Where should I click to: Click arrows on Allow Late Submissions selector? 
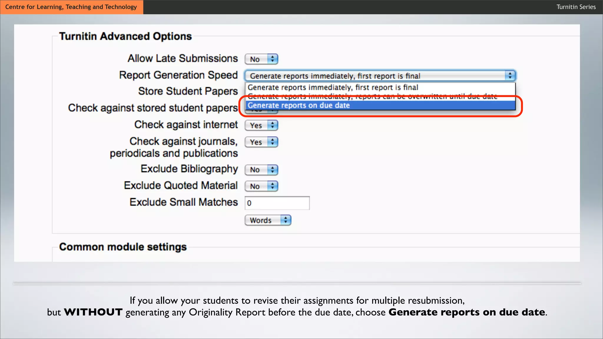tap(273, 59)
